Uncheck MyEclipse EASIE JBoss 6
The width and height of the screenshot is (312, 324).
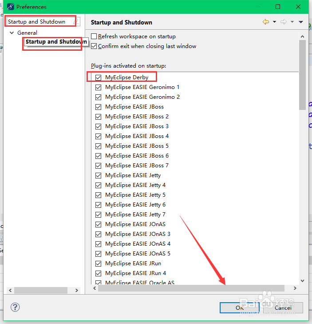click(x=98, y=156)
